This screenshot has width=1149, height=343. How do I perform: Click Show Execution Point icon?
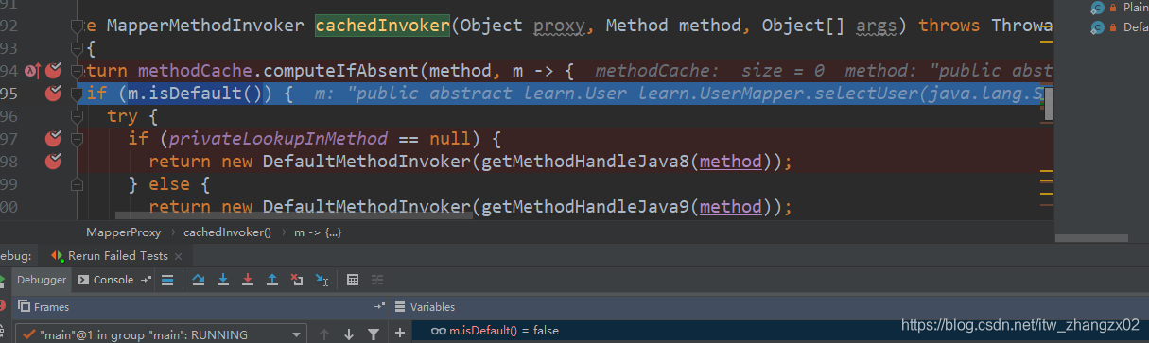point(167,280)
